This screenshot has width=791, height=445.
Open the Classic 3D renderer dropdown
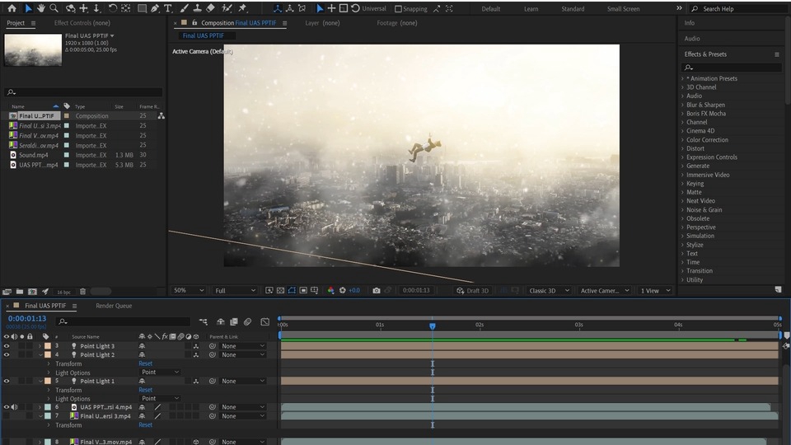click(548, 290)
